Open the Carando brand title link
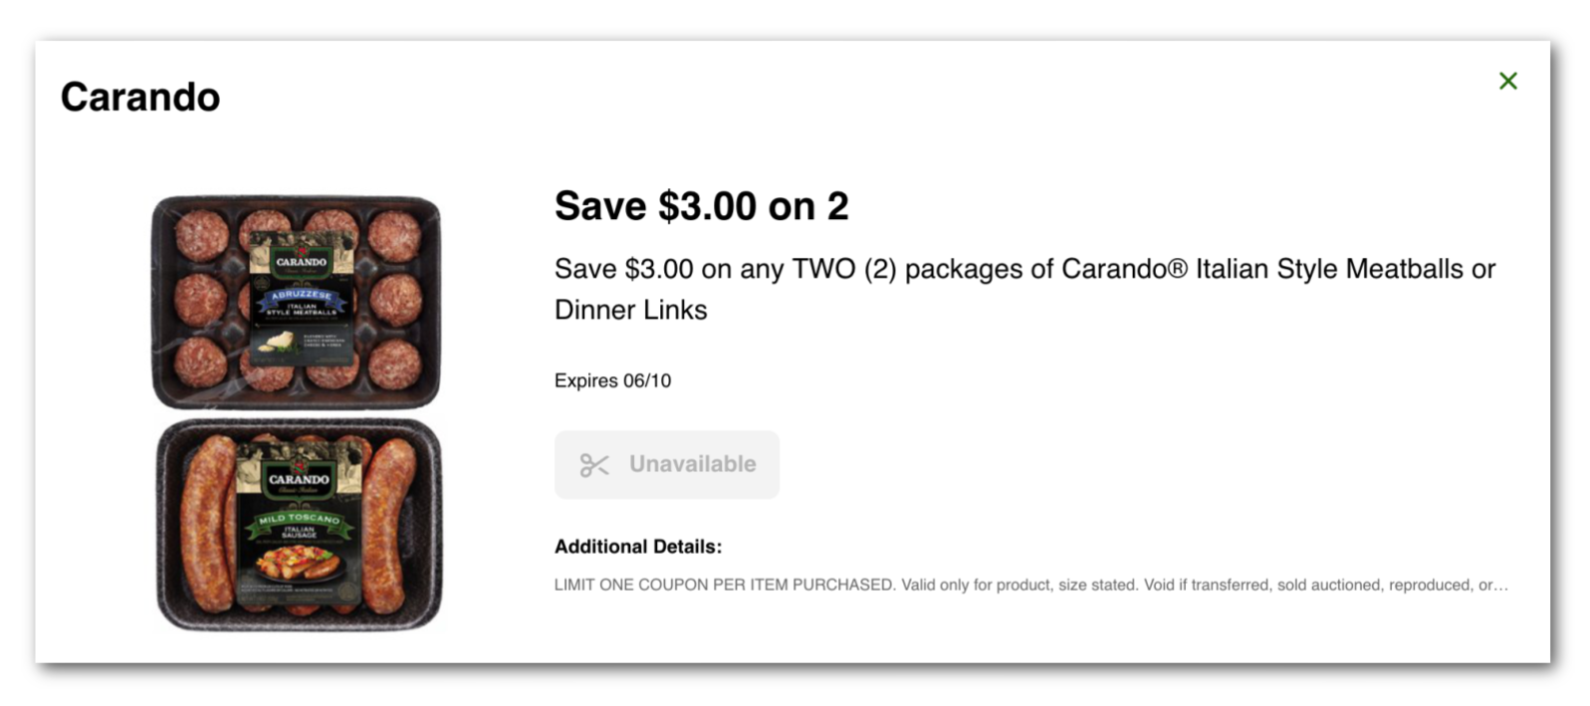Viewport: 1590px width, 706px height. (x=140, y=96)
